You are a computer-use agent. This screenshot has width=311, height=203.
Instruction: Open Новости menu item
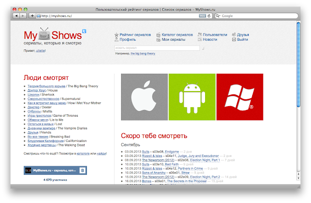tap(210, 39)
